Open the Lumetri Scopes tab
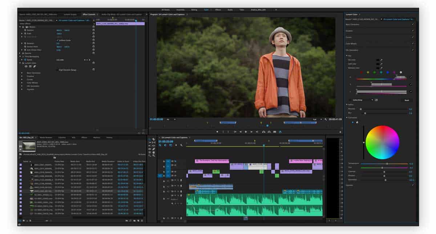Viewport: 436px width, 234px height. tap(70, 14)
